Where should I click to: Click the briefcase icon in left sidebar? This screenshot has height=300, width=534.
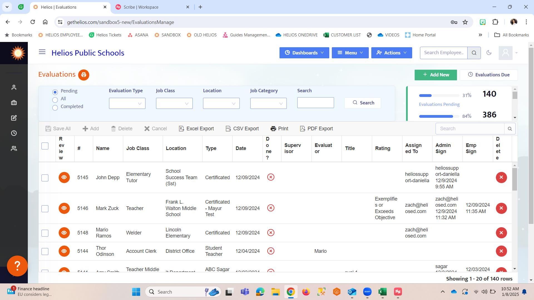pos(14,103)
